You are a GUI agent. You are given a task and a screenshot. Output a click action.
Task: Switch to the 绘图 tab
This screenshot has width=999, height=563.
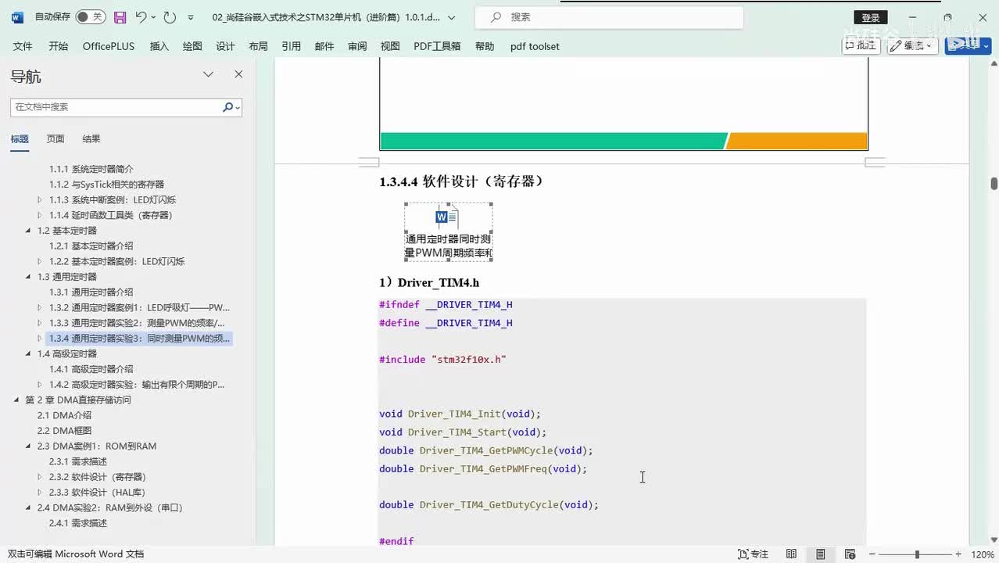[192, 46]
